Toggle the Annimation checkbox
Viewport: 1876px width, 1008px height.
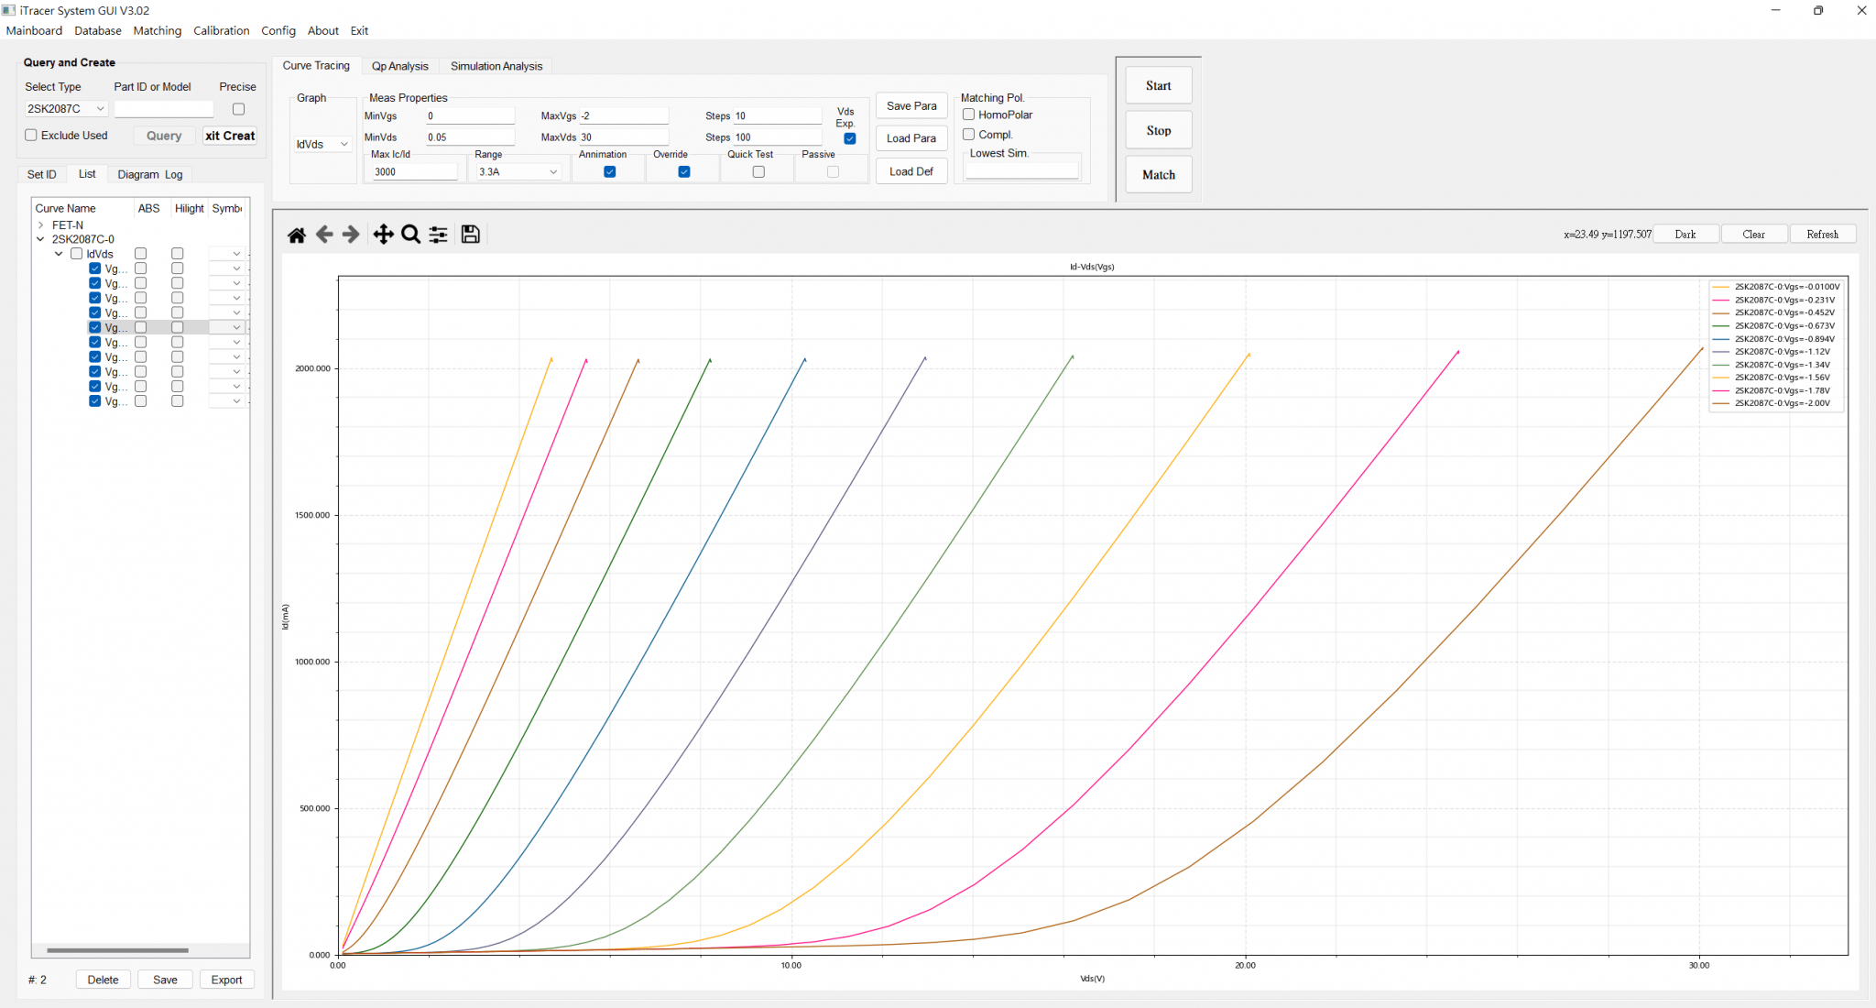[x=610, y=171]
